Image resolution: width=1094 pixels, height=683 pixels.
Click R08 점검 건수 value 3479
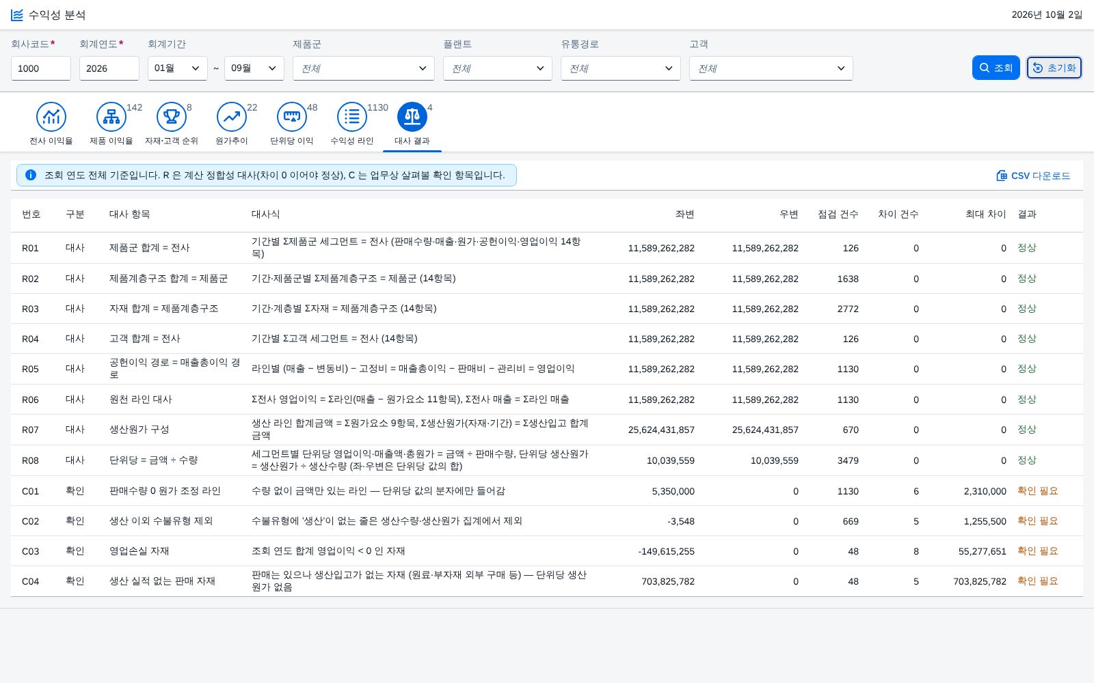pyautogui.click(x=848, y=460)
